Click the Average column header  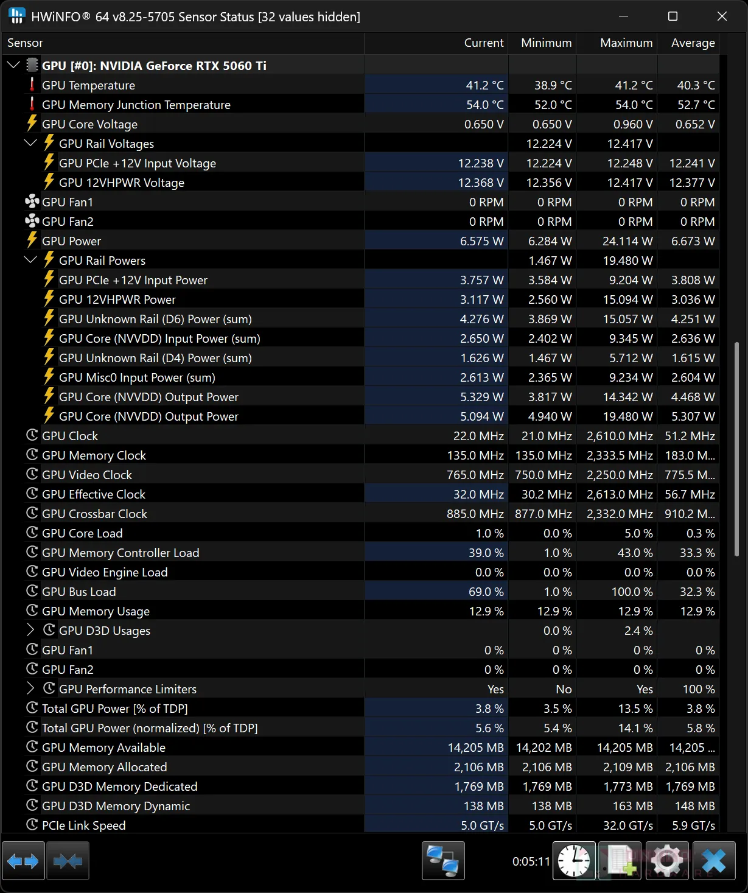click(x=688, y=43)
